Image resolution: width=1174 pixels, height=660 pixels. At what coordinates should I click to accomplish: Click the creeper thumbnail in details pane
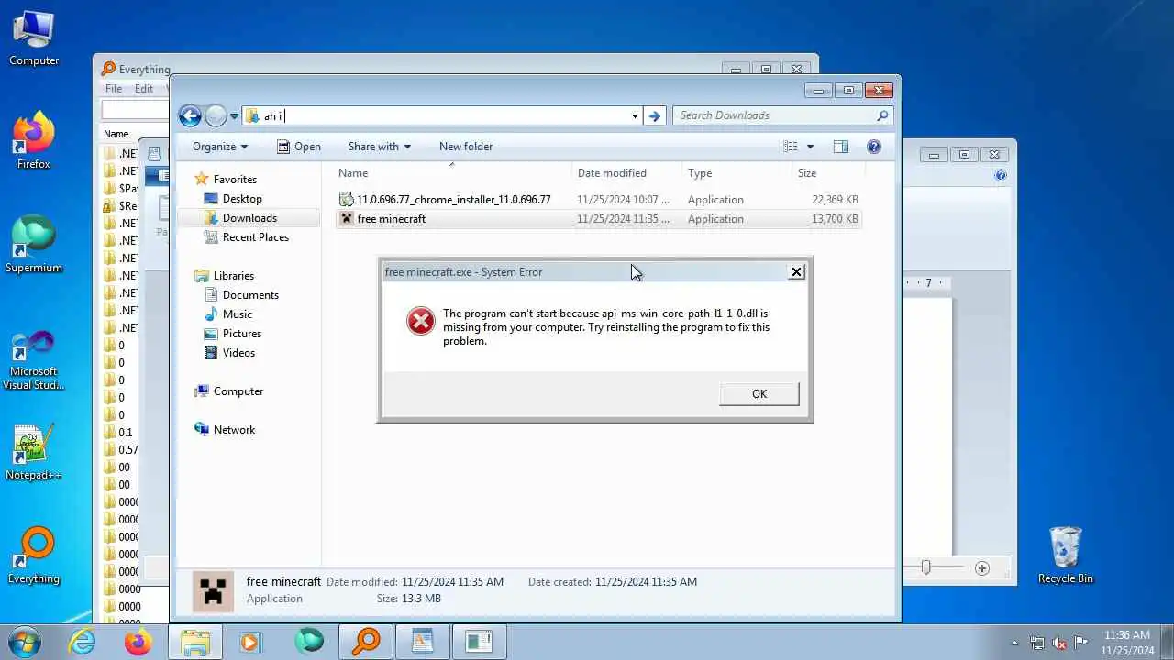click(213, 590)
